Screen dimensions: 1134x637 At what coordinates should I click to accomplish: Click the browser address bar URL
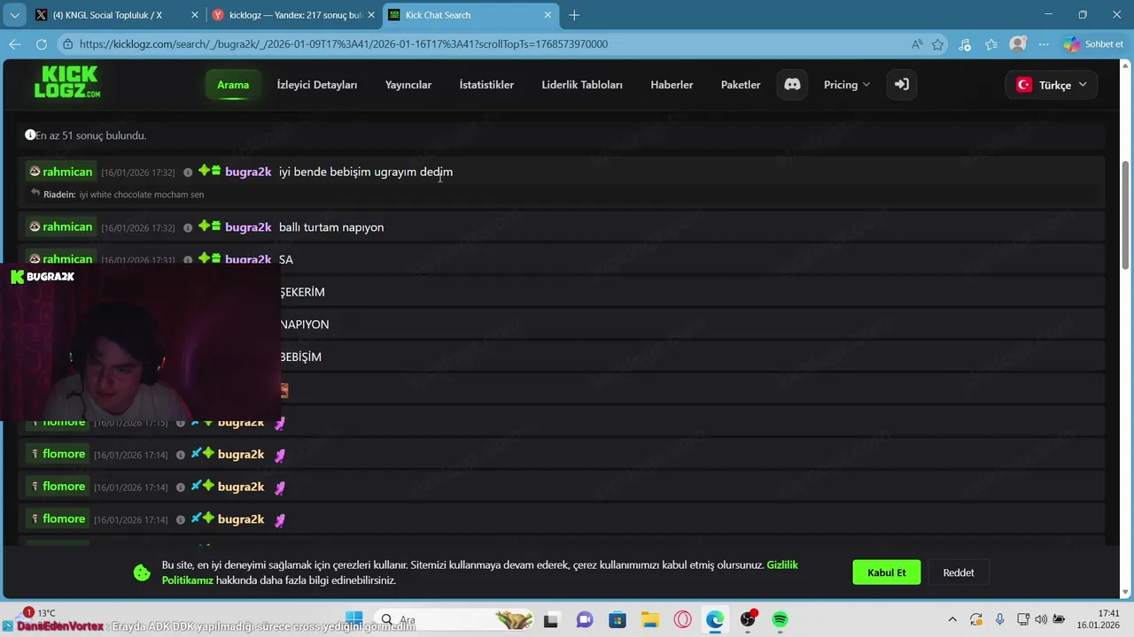tap(344, 44)
